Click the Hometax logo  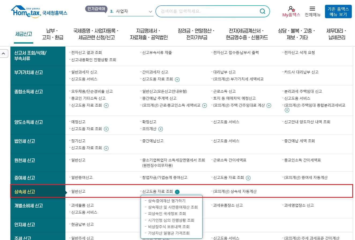pos(39,11)
